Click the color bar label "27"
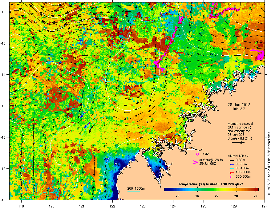 click(216, 196)
